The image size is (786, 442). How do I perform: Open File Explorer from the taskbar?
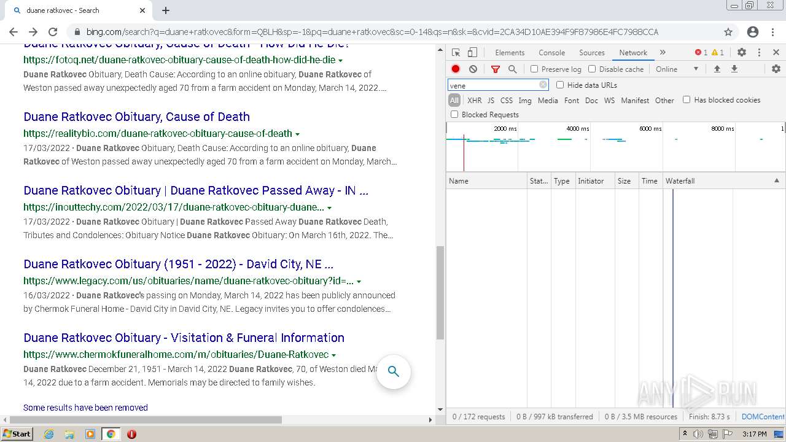click(x=69, y=434)
